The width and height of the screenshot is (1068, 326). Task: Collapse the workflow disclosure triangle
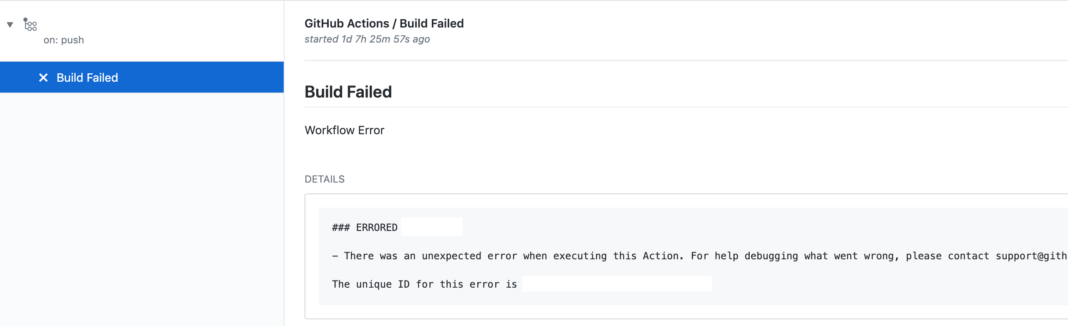click(10, 25)
